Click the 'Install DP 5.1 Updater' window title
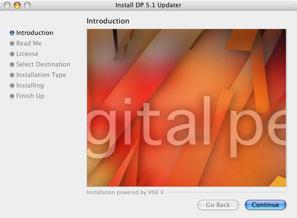297x218 pixels. [148, 5]
